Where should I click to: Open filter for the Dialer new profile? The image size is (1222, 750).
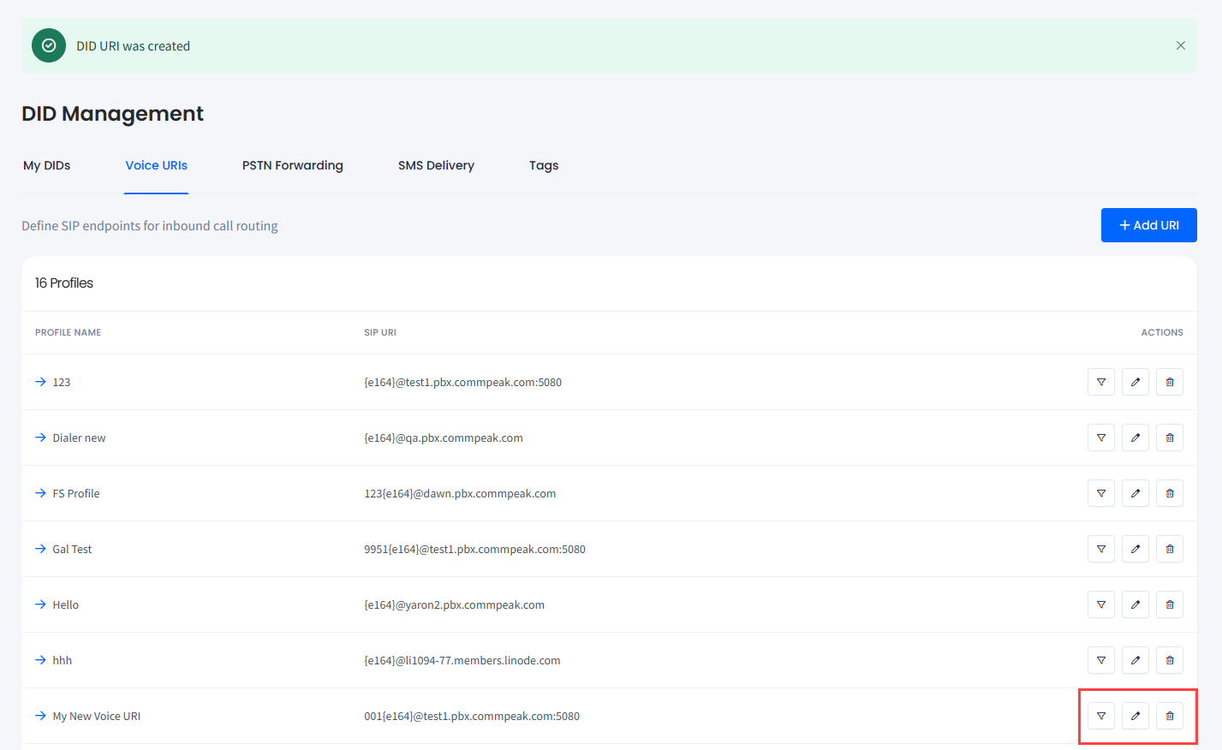point(1101,437)
